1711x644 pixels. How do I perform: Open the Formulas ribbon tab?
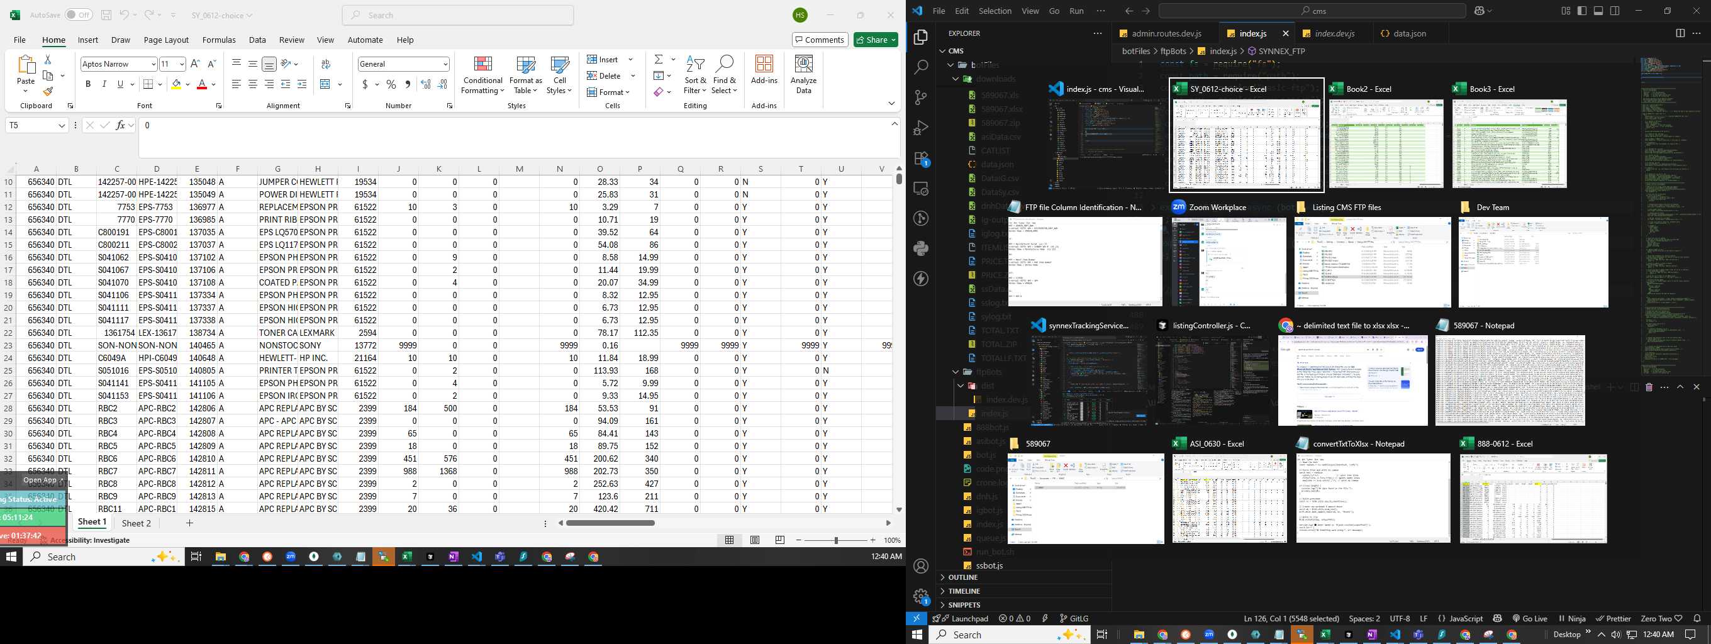[218, 40]
